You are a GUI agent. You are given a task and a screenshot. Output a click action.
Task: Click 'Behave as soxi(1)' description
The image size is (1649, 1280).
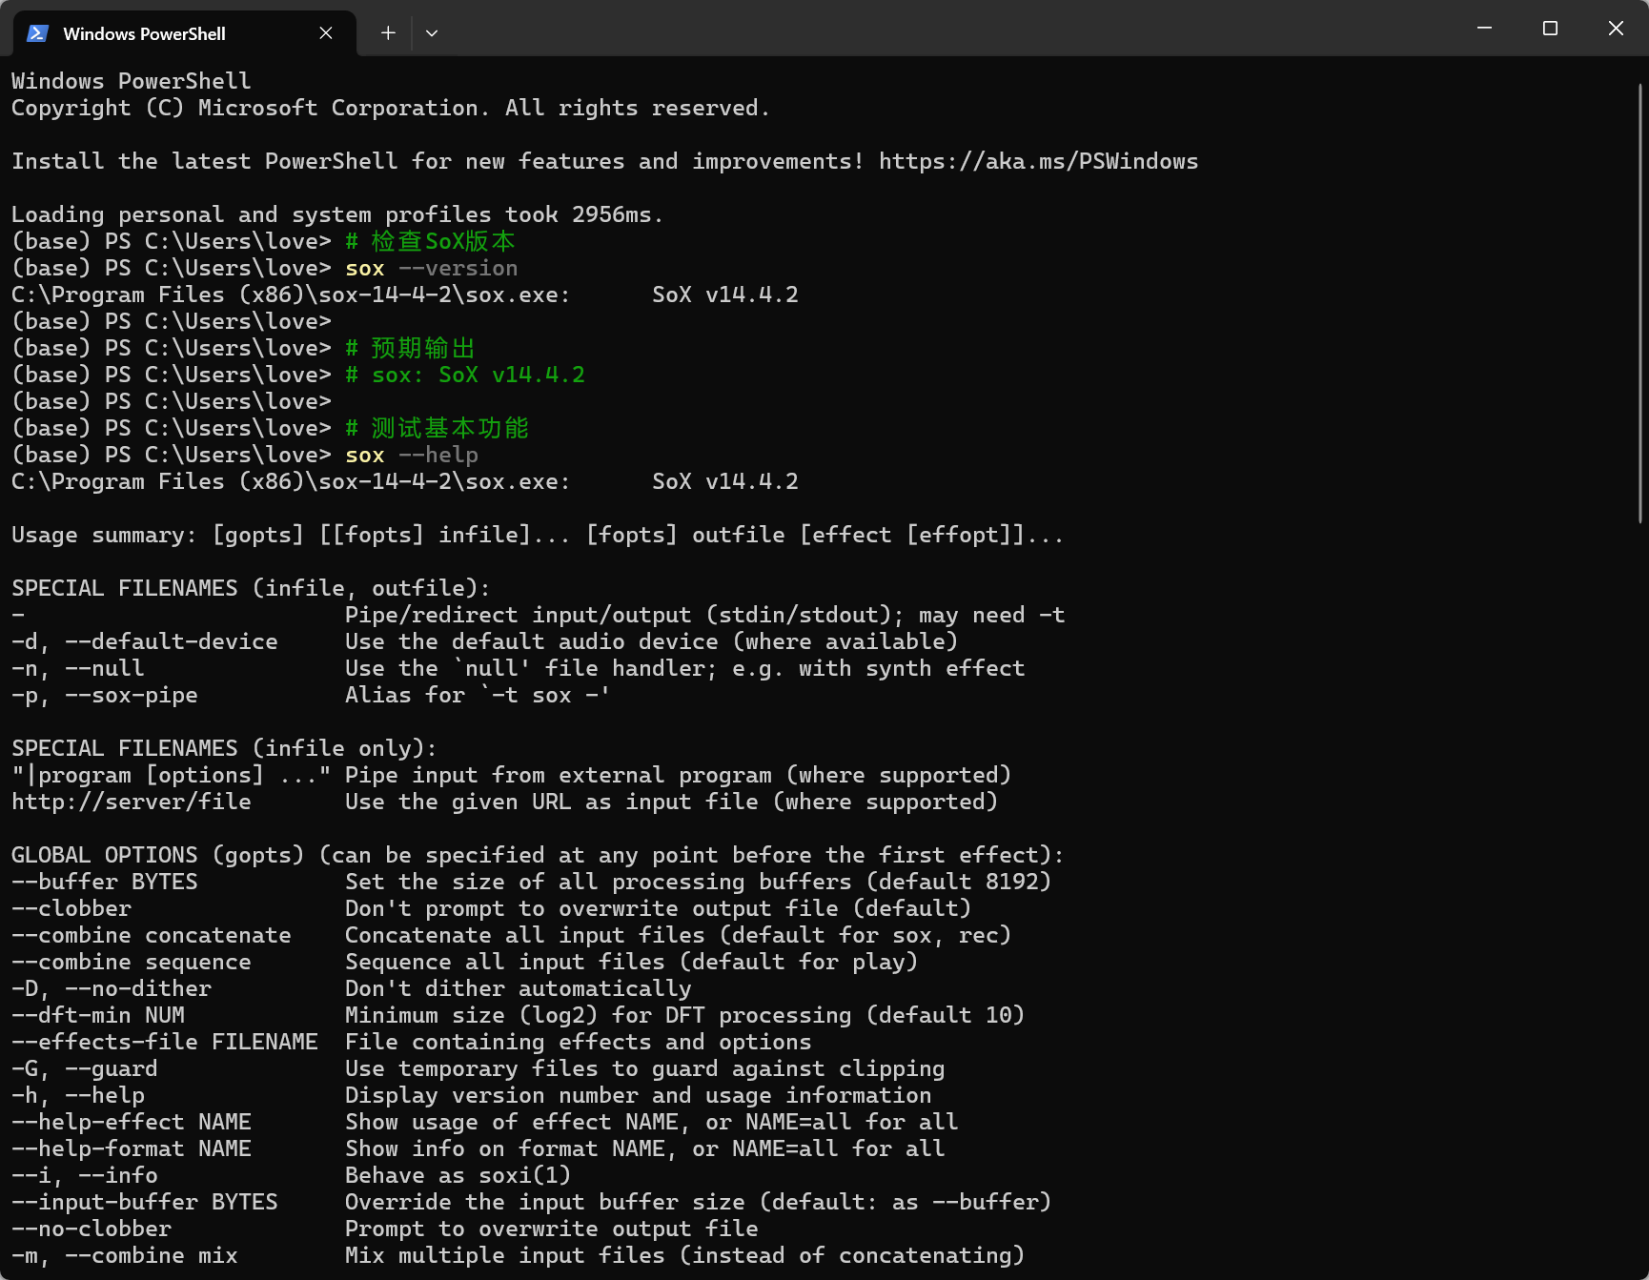point(458,1175)
